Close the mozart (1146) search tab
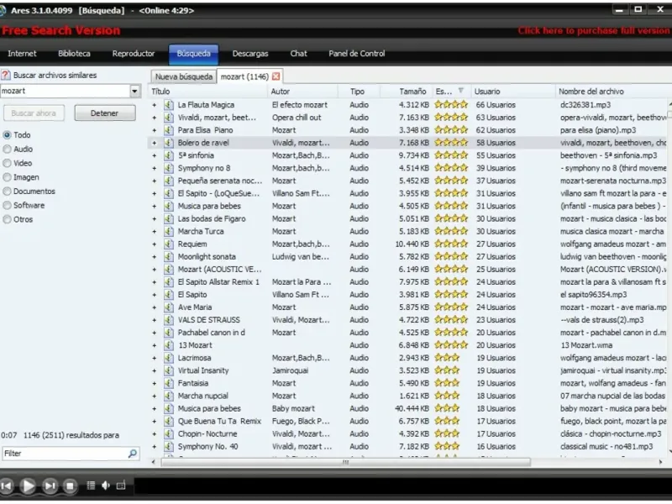The height and width of the screenshot is (504, 672). (276, 76)
